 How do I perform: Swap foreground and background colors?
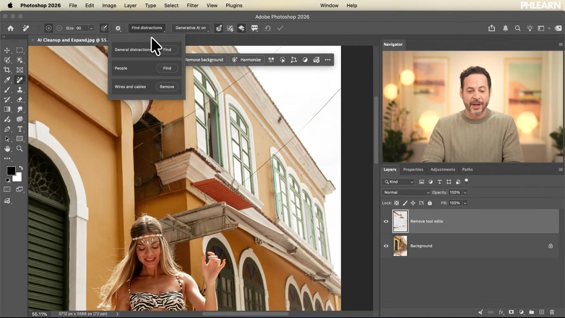[21, 168]
